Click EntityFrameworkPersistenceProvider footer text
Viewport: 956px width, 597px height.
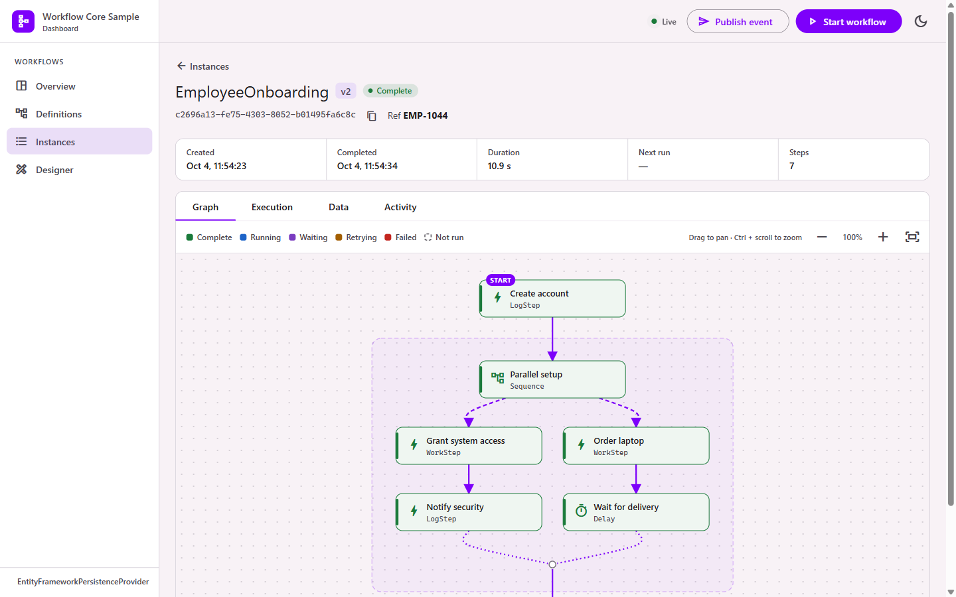coord(83,582)
